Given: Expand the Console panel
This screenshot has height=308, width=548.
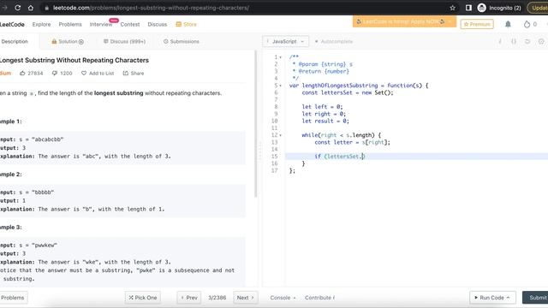Looking at the screenshot, I should coord(283,298).
